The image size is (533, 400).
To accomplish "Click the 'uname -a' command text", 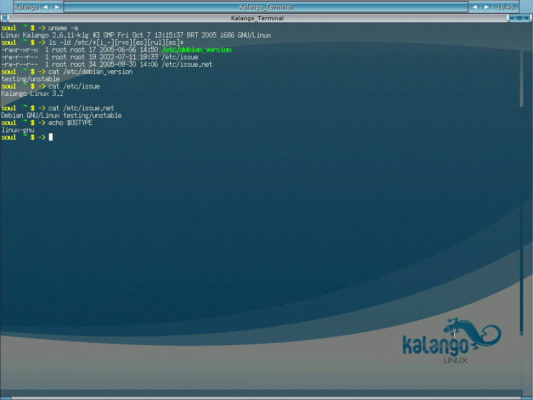I will pyautogui.click(x=63, y=28).
